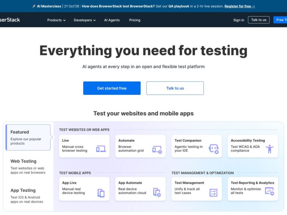Select the Featured tab
This screenshot has width=287, height=215.
click(28, 137)
